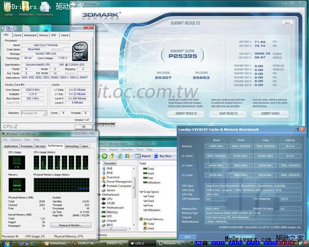The image size is (309, 247).
Task: Select Portable Computer in EVEREST tree
Action: click(x=119, y=186)
